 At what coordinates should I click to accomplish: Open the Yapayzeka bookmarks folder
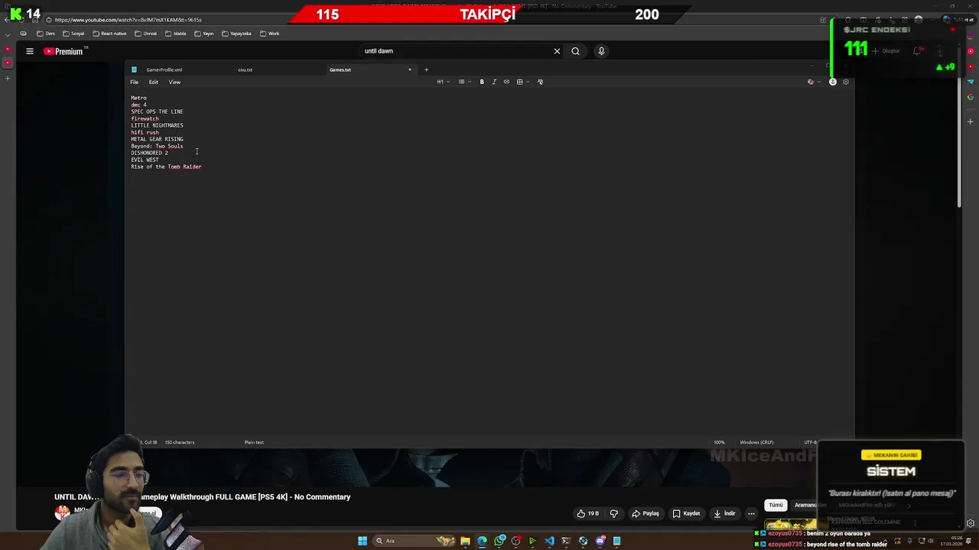coord(236,34)
